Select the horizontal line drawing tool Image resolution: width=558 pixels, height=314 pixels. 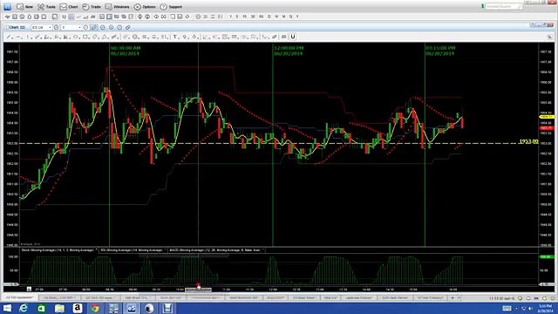(19, 37)
